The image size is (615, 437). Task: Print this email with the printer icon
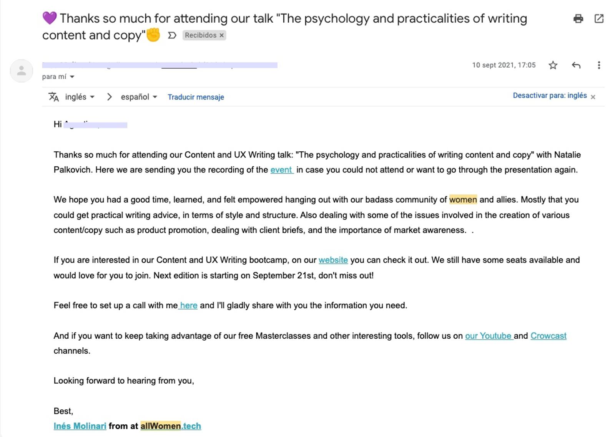click(x=578, y=18)
